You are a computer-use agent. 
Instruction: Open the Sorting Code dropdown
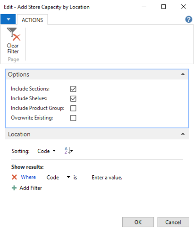[x=47, y=151]
